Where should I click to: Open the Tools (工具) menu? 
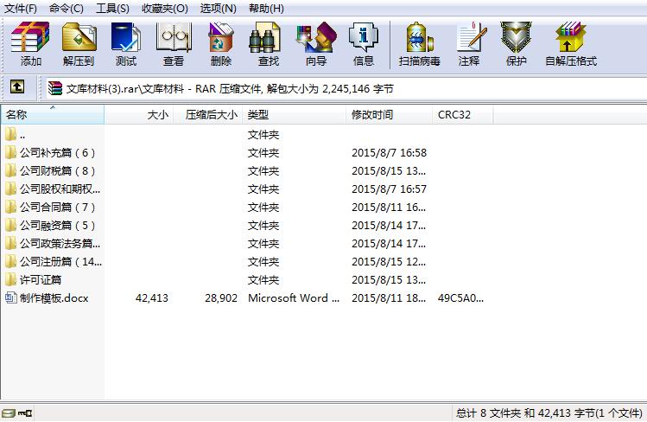pyautogui.click(x=112, y=8)
